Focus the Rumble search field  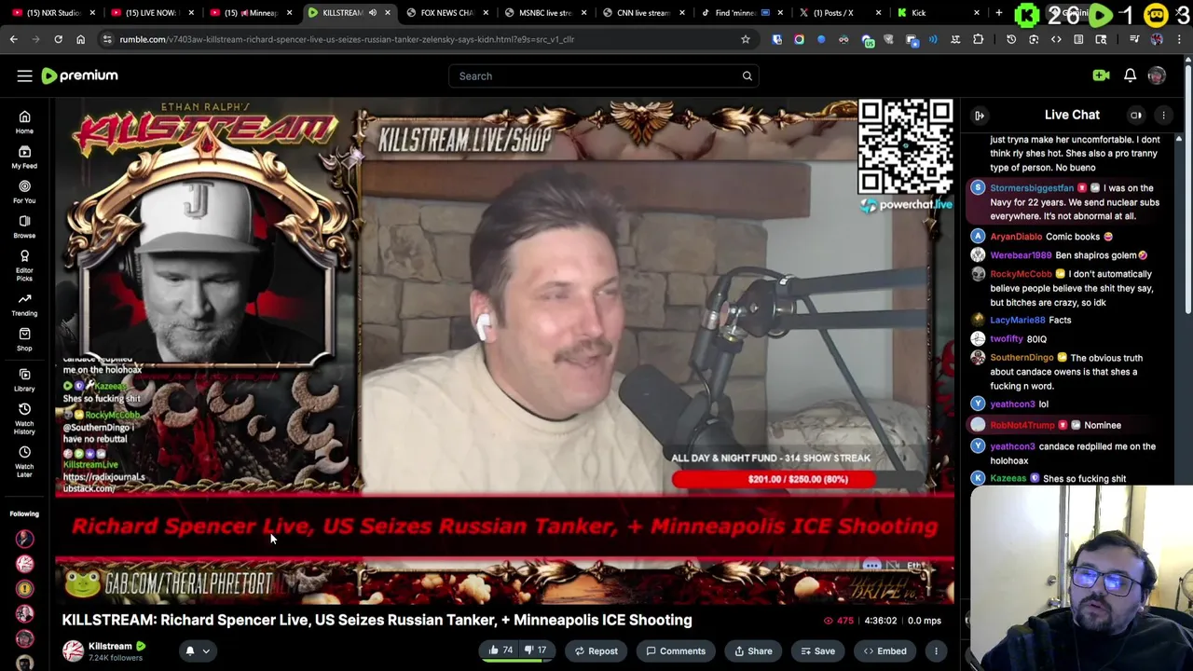point(604,75)
